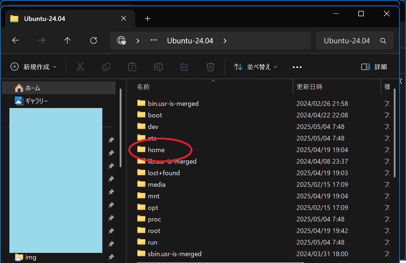Click the delete trash icon
406x263 pixels.
(x=210, y=67)
